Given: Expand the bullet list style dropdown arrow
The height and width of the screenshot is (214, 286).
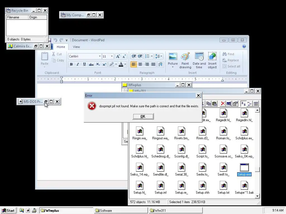Looking at the screenshot, I should point(152,56).
